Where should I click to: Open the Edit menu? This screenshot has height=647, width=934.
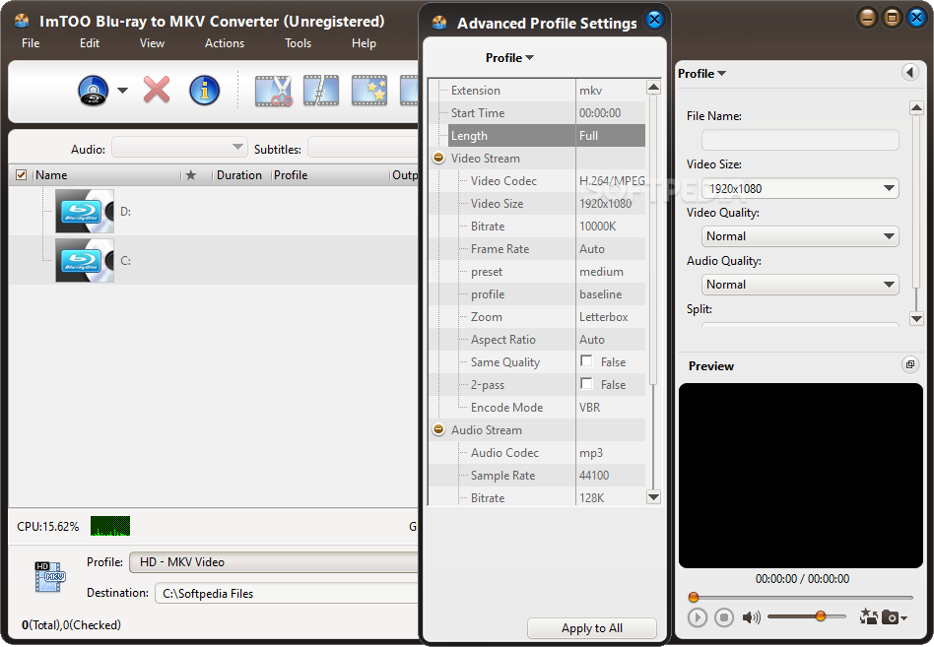(x=90, y=43)
